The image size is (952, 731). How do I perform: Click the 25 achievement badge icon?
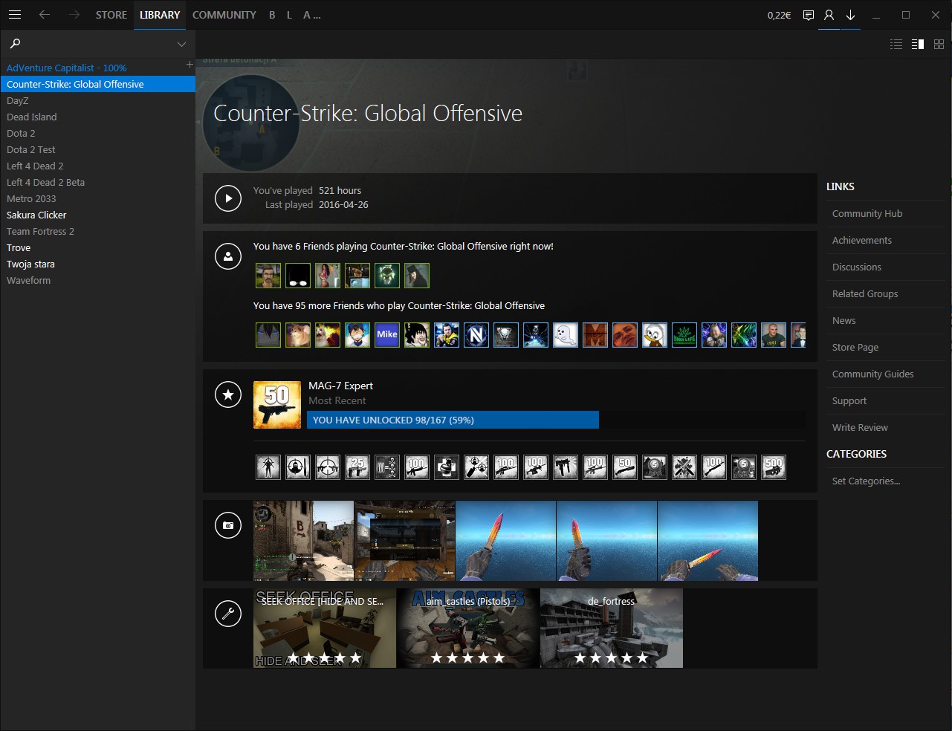point(357,467)
